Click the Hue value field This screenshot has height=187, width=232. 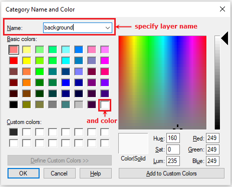click(x=173, y=138)
